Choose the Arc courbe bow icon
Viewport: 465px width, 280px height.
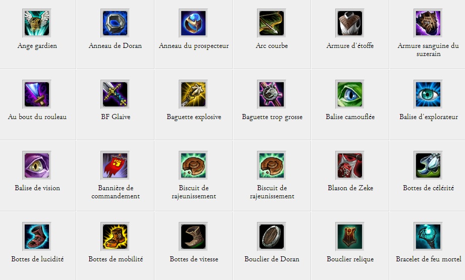tap(272, 23)
